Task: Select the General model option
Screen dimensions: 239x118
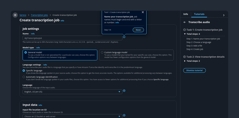Action: click(60, 55)
